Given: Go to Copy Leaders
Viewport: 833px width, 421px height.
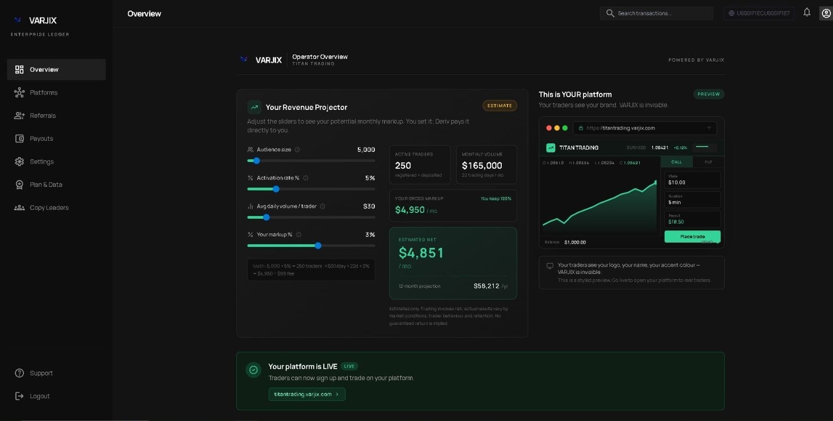Looking at the screenshot, I should tap(56, 208).
